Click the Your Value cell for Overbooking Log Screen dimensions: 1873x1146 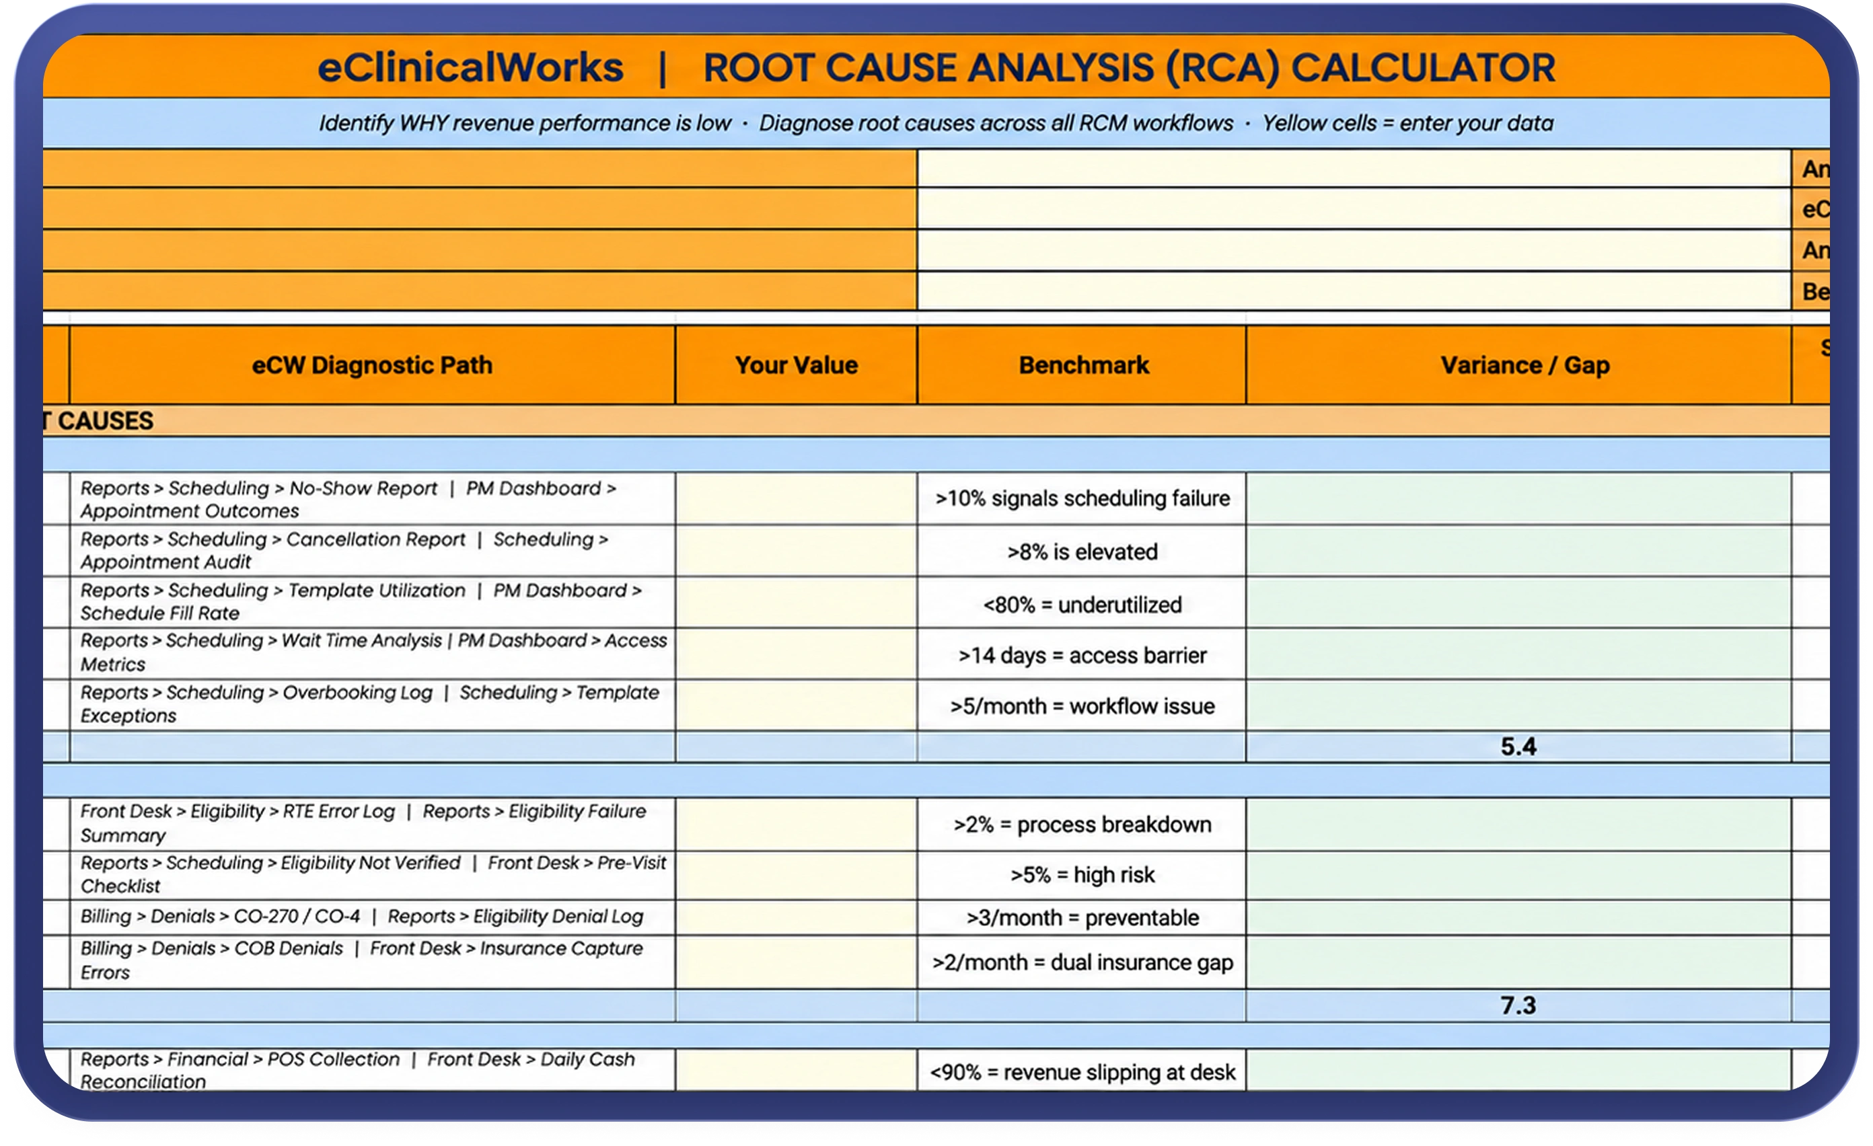click(796, 706)
